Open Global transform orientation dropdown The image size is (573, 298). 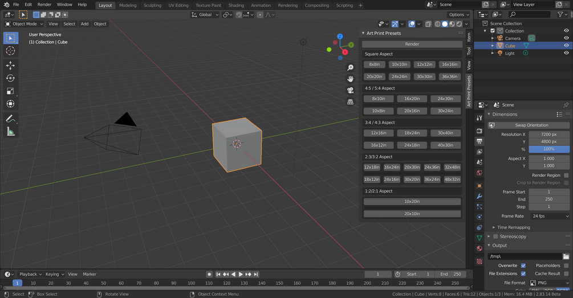[x=205, y=15]
